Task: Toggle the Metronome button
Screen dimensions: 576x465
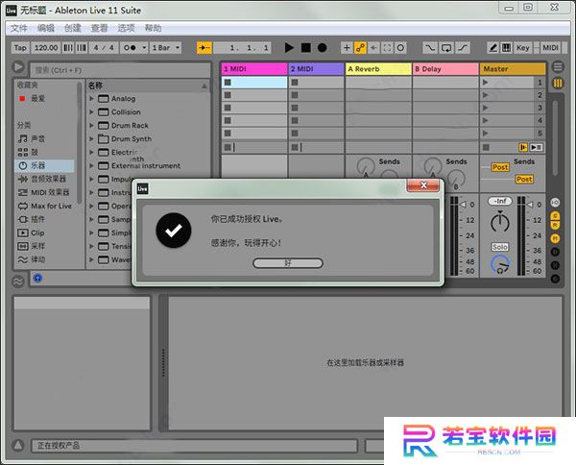Action: [x=129, y=47]
